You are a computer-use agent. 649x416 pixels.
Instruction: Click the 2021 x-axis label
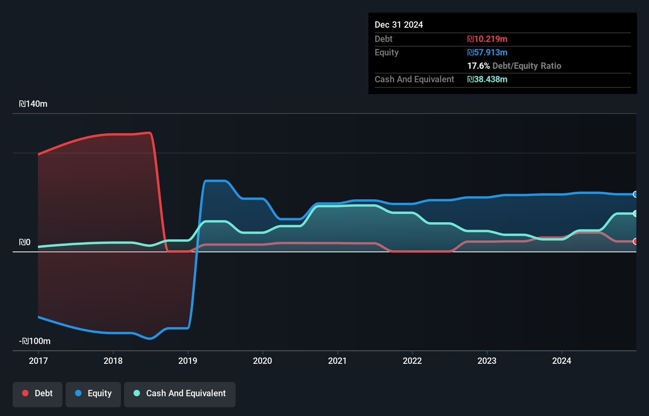point(338,361)
